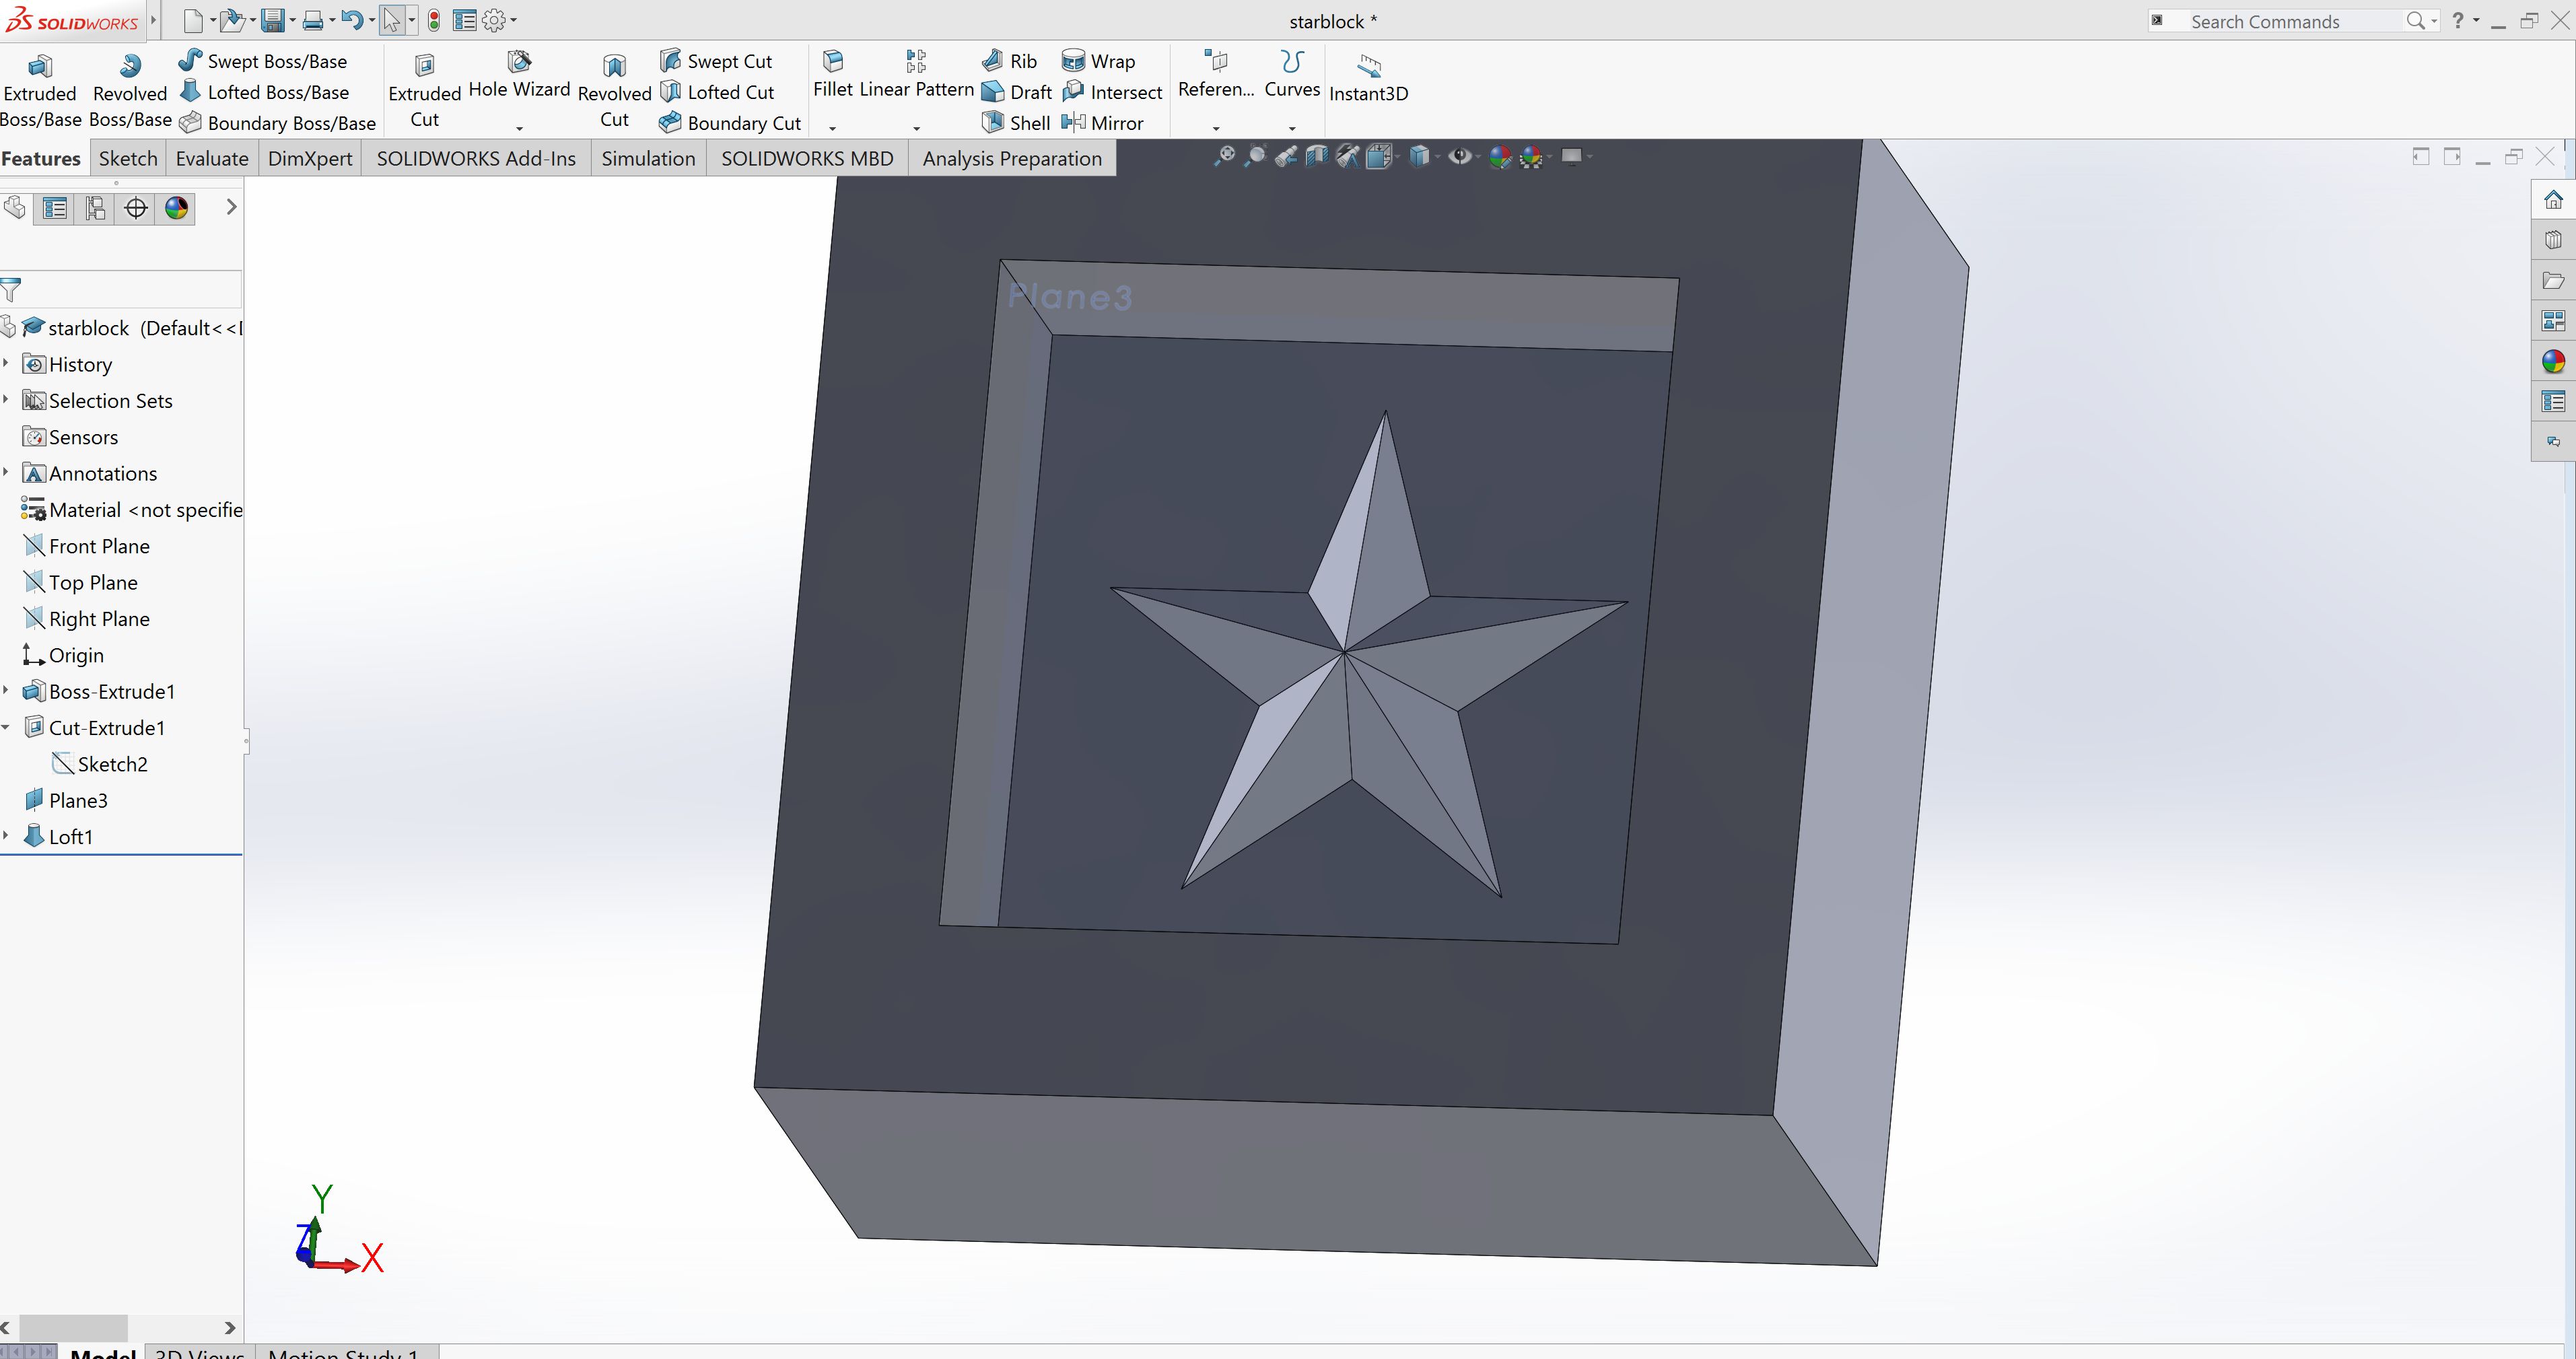Click the Save icon
Image resolution: width=2576 pixels, height=1359 pixels.
272,20
